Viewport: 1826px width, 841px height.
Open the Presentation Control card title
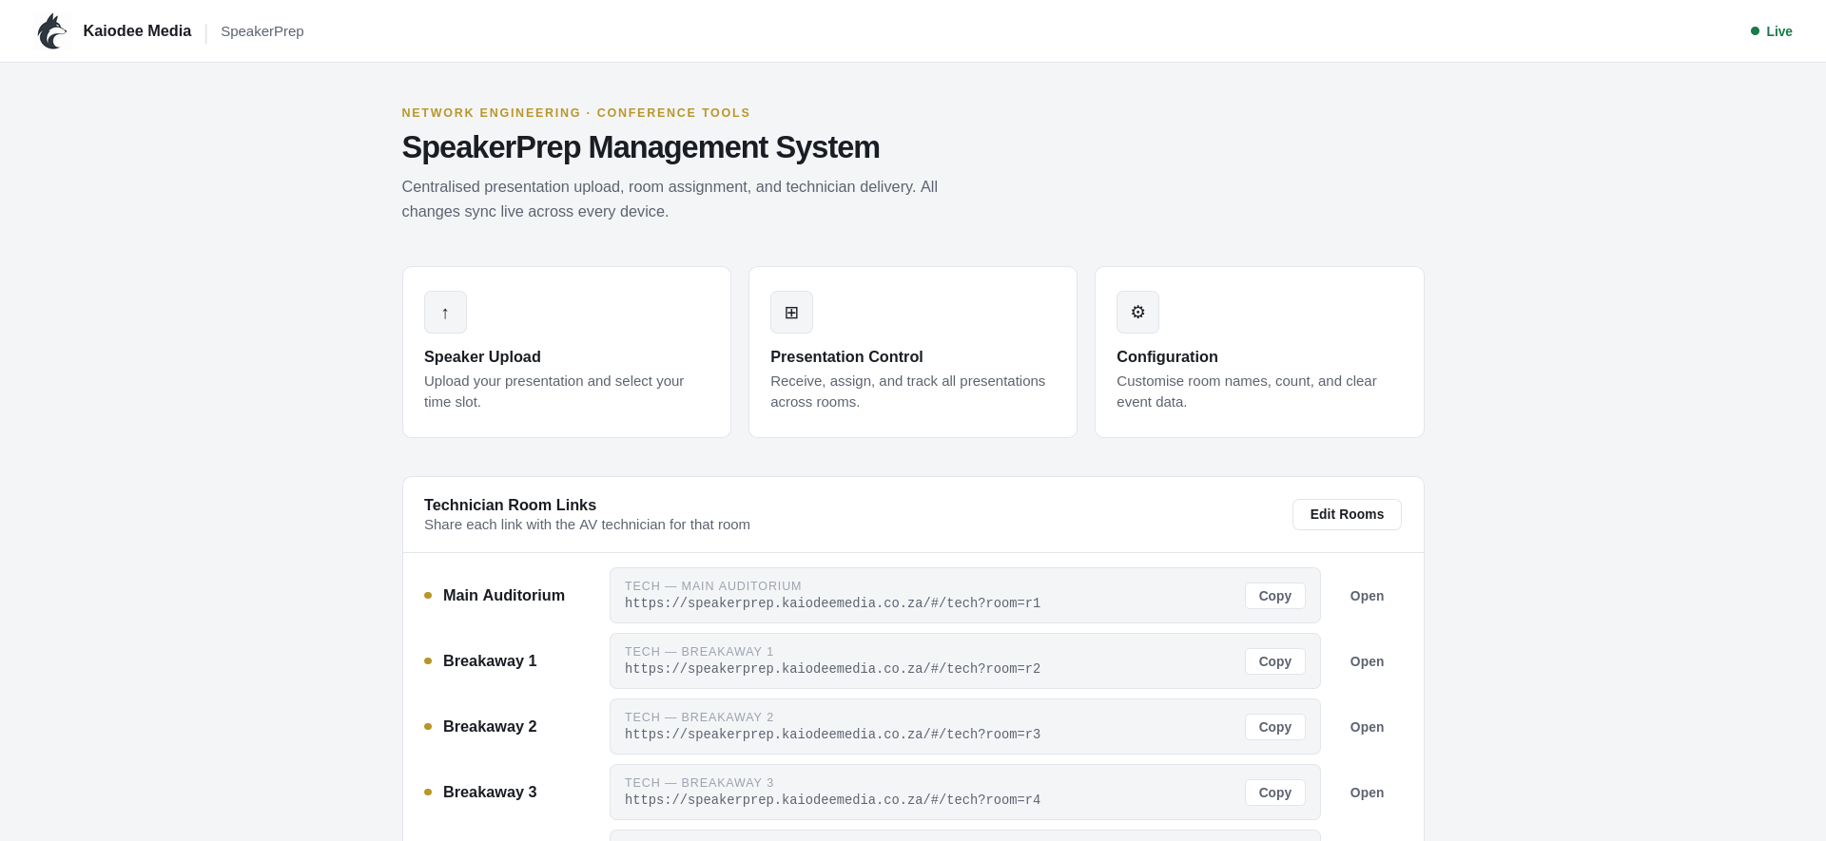pos(846,356)
